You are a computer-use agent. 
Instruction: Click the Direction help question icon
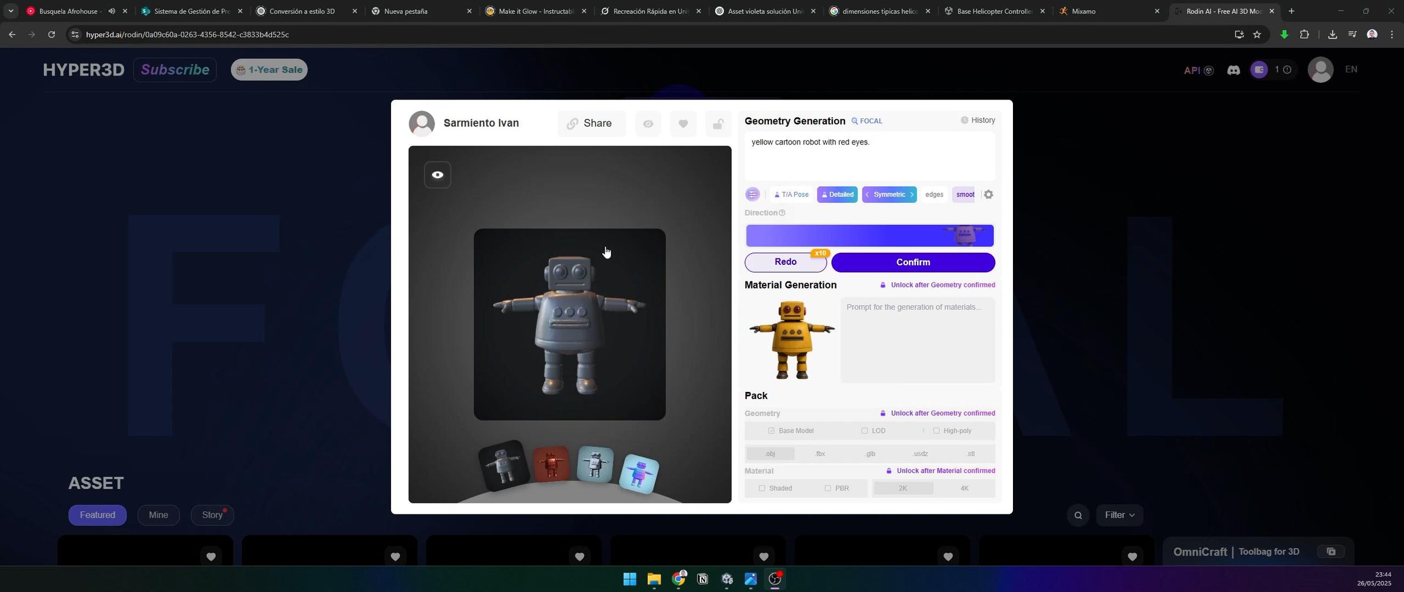pyautogui.click(x=782, y=213)
